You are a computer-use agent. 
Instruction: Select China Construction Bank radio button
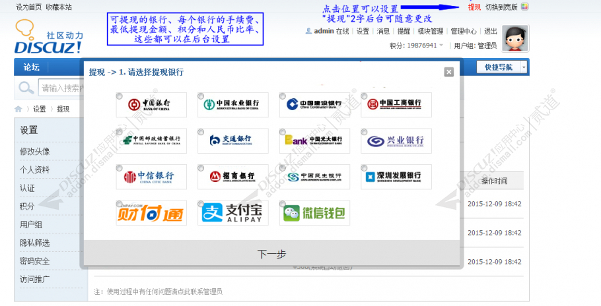point(283,96)
